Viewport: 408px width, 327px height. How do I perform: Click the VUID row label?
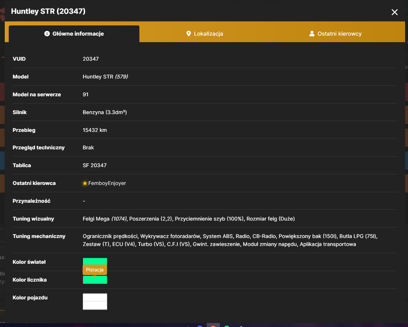[x=19, y=59]
